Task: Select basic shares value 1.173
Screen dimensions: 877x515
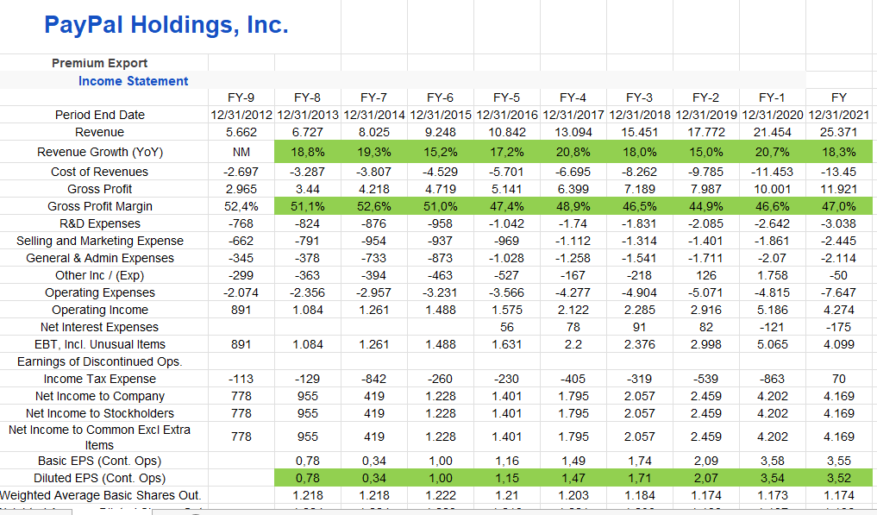Action: coord(773,495)
